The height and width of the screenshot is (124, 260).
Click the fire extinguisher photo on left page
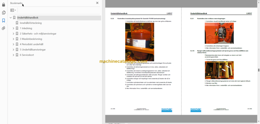139,42
